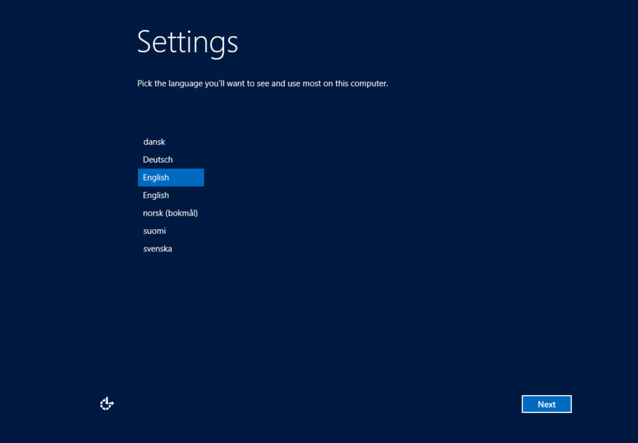638x443 pixels.
Task: Choose norsk (bokmål) language
Action: pos(171,213)
